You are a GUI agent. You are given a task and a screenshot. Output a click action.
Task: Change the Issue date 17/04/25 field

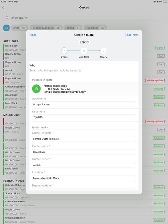tap(84, 117)
